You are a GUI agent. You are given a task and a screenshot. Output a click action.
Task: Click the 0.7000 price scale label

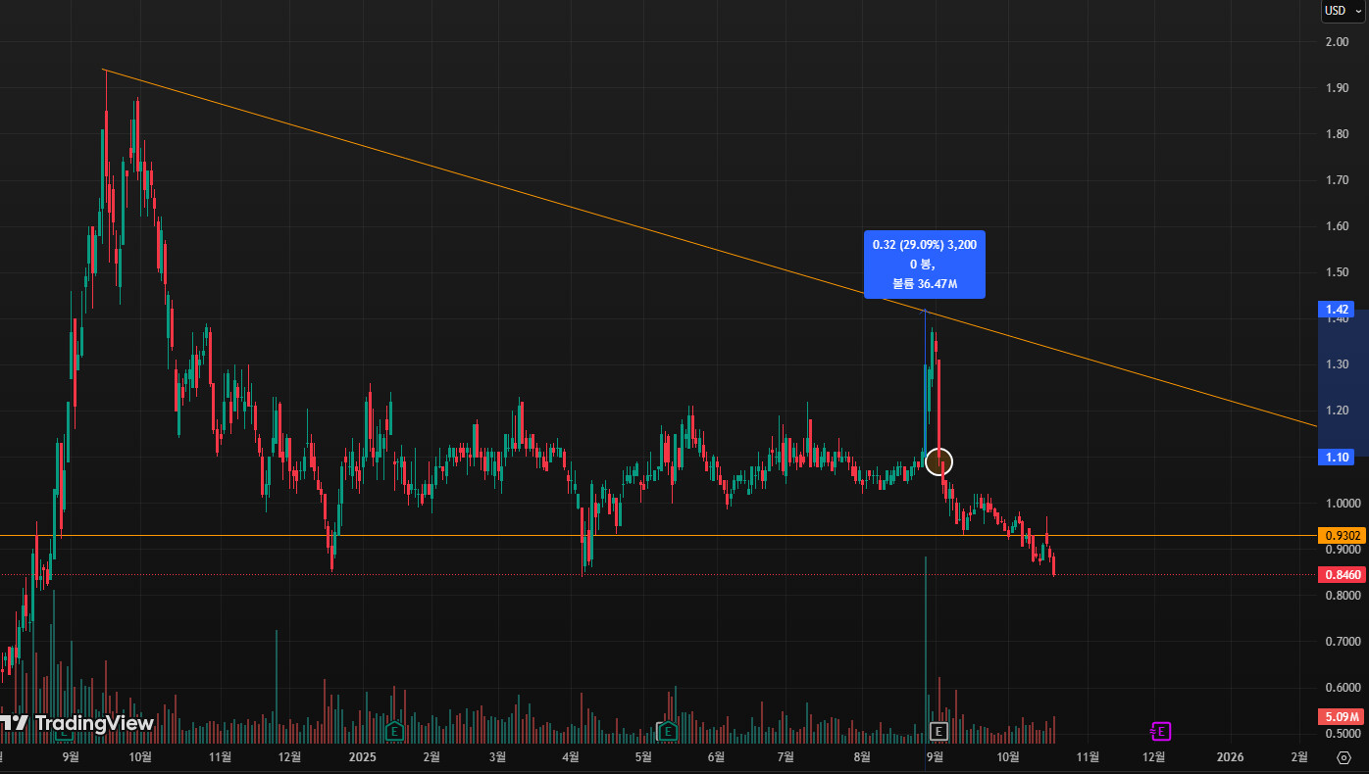point(1342,642)
